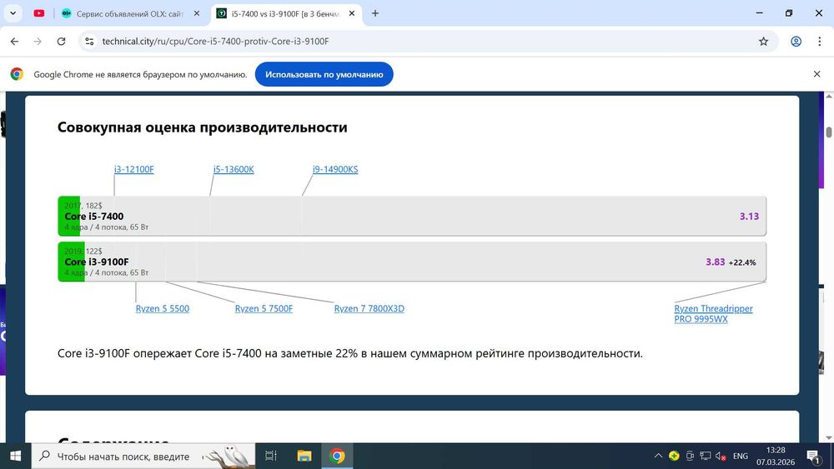Open the i5-13600K link

pyautogui.click(x=234, y=169)
